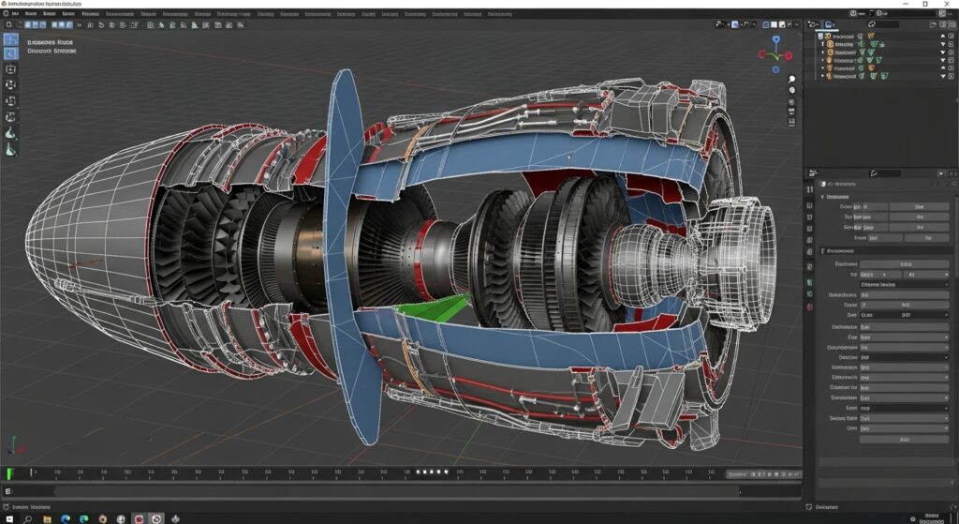Click the blue Z axis on navigation gizmo
The height and width of the screenshot is (524, 959).
[775, 40]
